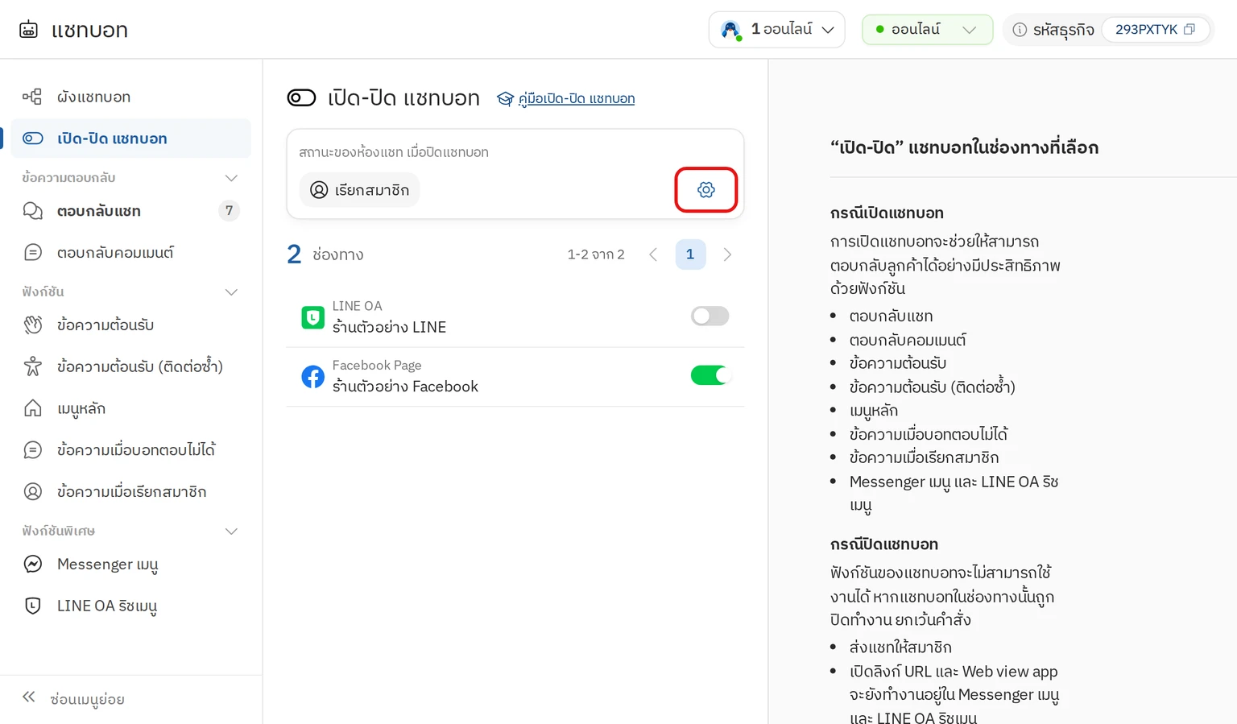Collapse the ฟังก์ชัน section
The height and width of the screenshot is (724, 1237).
click(x=231, y=292)
